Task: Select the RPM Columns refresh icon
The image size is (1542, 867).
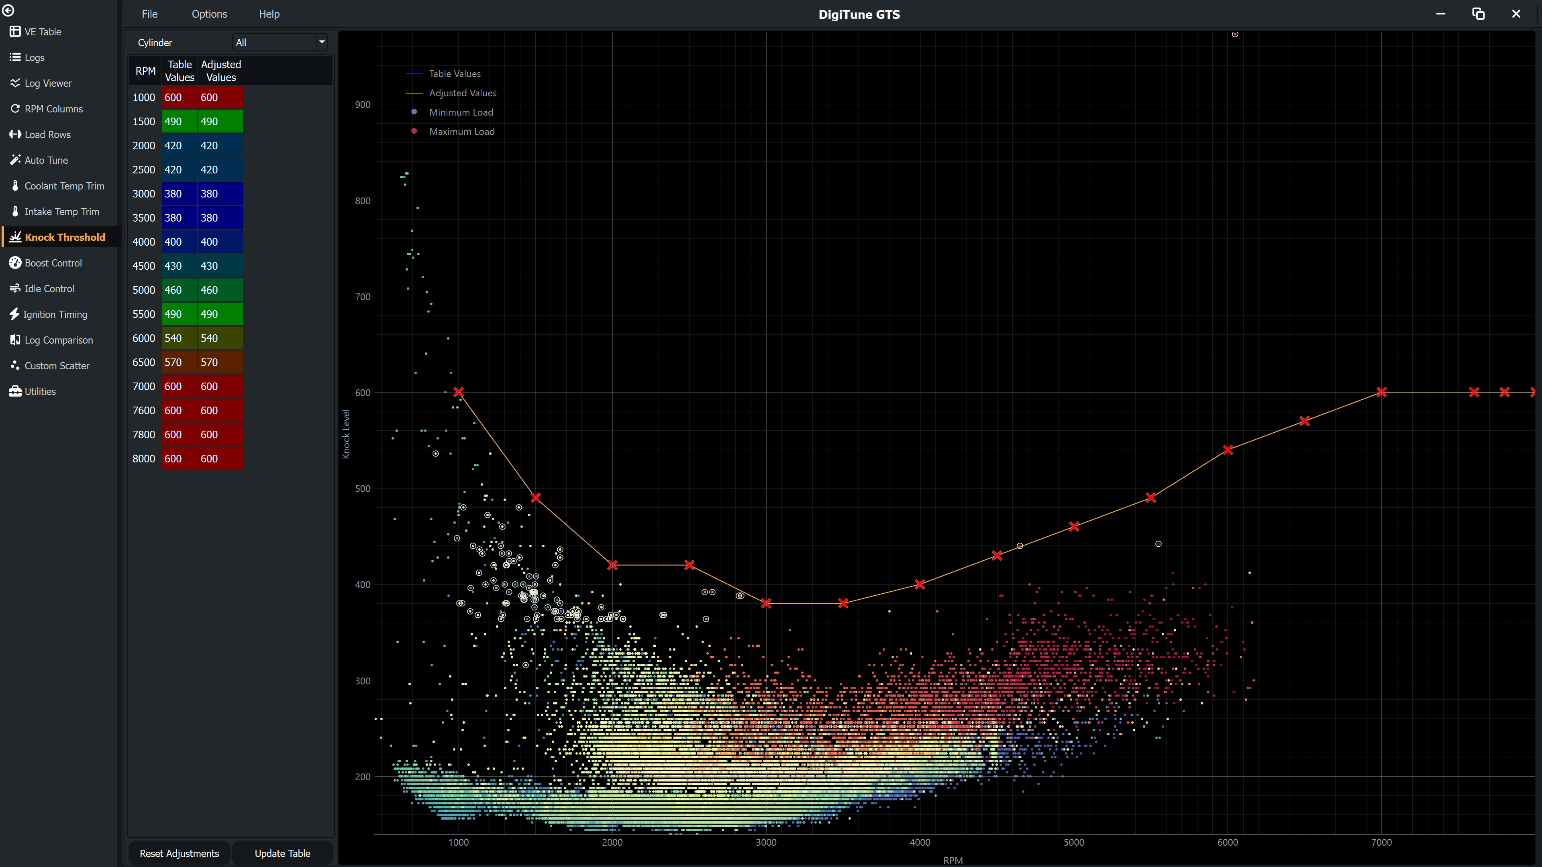Action: [15, 109]
